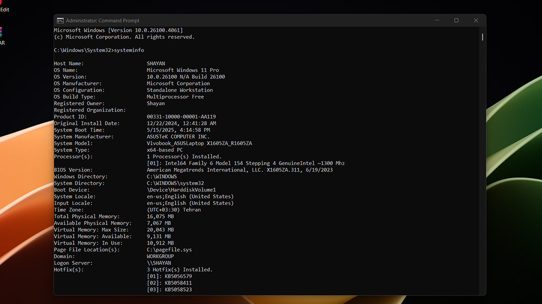Click registered owner value 'Shayan'

click(156, 103)
